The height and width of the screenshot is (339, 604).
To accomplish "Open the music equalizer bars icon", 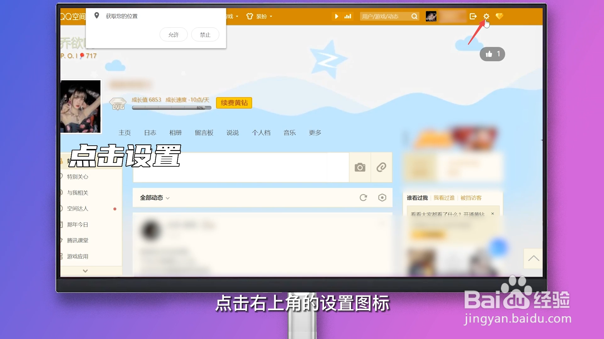I will (348, 16).
